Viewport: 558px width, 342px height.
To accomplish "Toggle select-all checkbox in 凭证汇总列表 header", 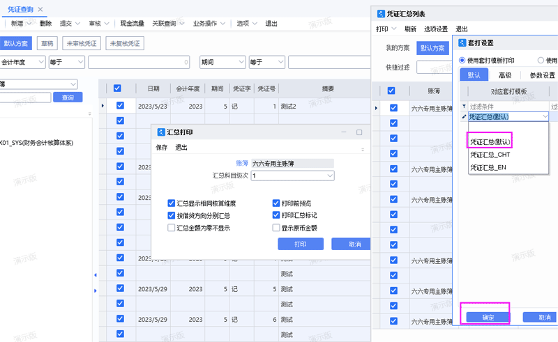I will pyautogui.click(x=391, y=91).
